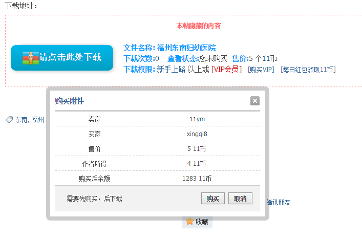Open the [购买VIP] link
The height and width of the screenshot is (241, 362).
point(261,70)
